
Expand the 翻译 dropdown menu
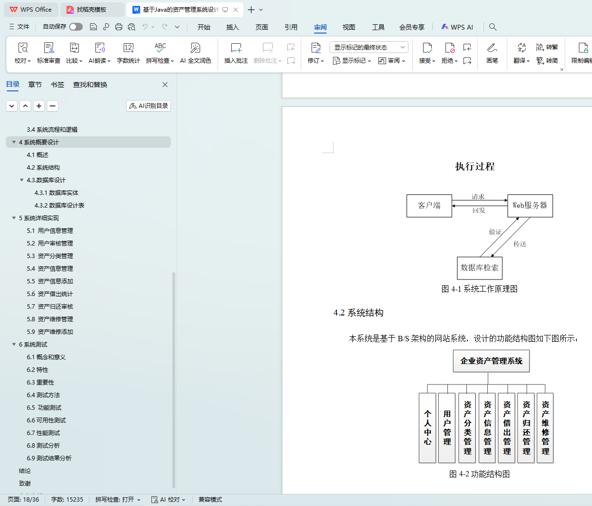click(521, 61)
